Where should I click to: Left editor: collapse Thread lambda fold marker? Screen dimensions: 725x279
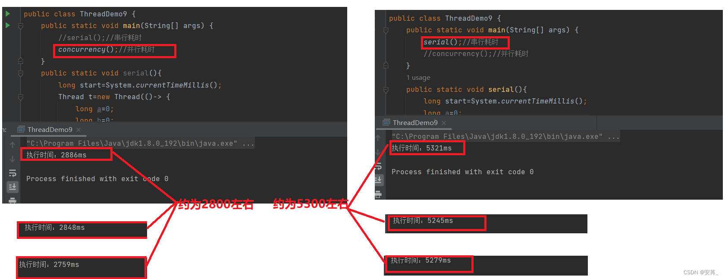tap(21, 97)
